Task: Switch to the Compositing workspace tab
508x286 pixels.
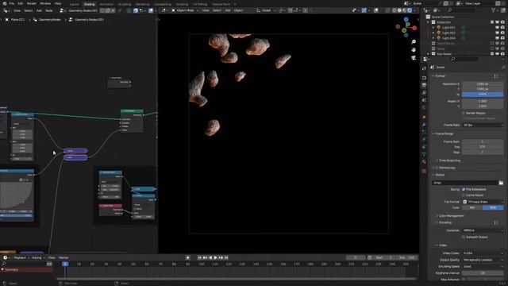Action: [162, 4]
